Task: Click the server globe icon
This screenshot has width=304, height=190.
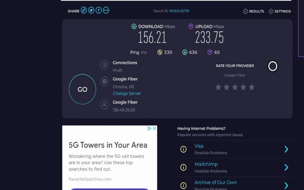Action: point(104,81)
